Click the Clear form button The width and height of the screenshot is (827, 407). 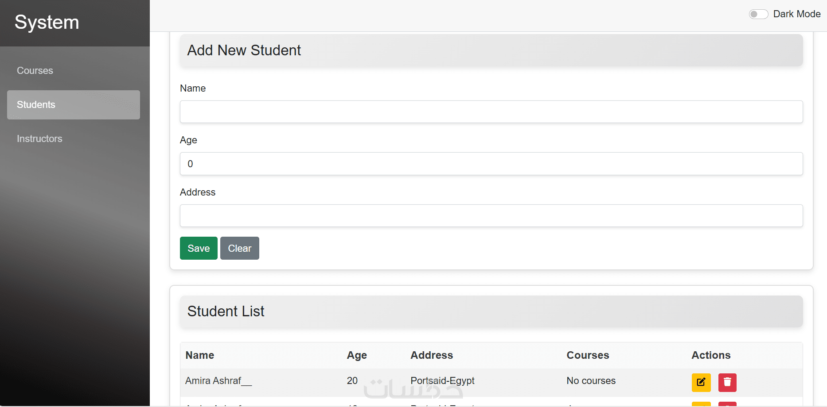coord(239,248)
